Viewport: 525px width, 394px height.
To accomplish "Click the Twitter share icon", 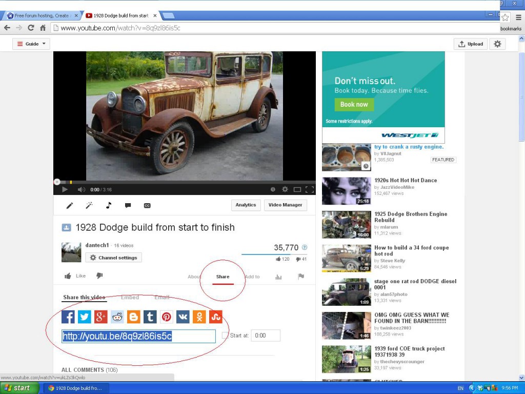I will (85, 317).
